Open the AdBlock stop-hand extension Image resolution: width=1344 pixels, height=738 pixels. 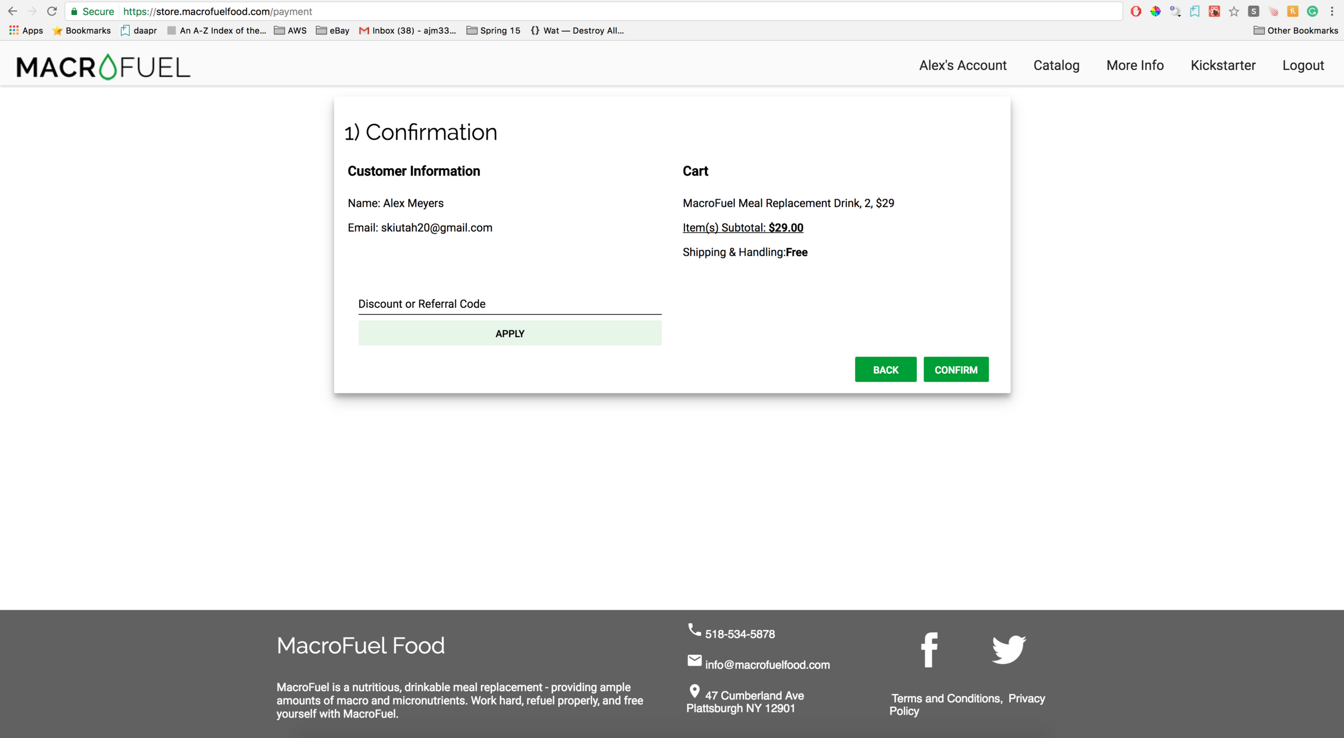pos(1136,11)
